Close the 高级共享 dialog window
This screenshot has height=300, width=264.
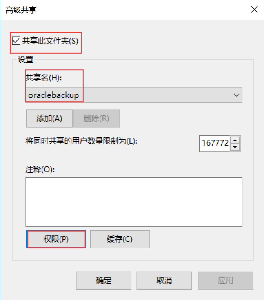click(x=254, y=10)
